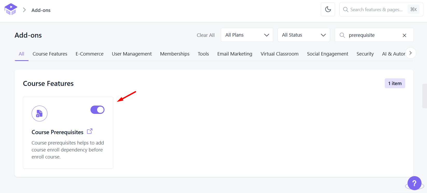Disable the Course Prerequisites toggle switch

click(x=97, y=110)
